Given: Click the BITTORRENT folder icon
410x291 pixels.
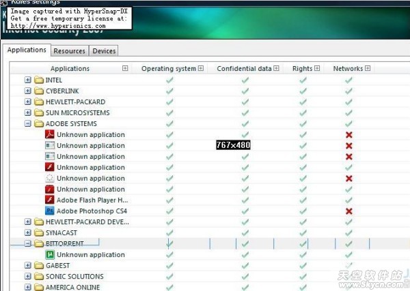Looking at the screenshot, I should pos(39,243).
